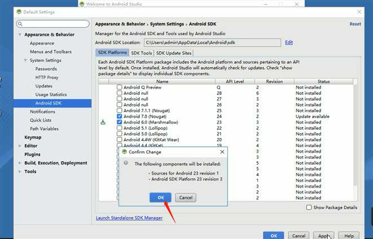Click OK in Default Settings footer
The image size is (373, 239).
(x=274, y=236)
